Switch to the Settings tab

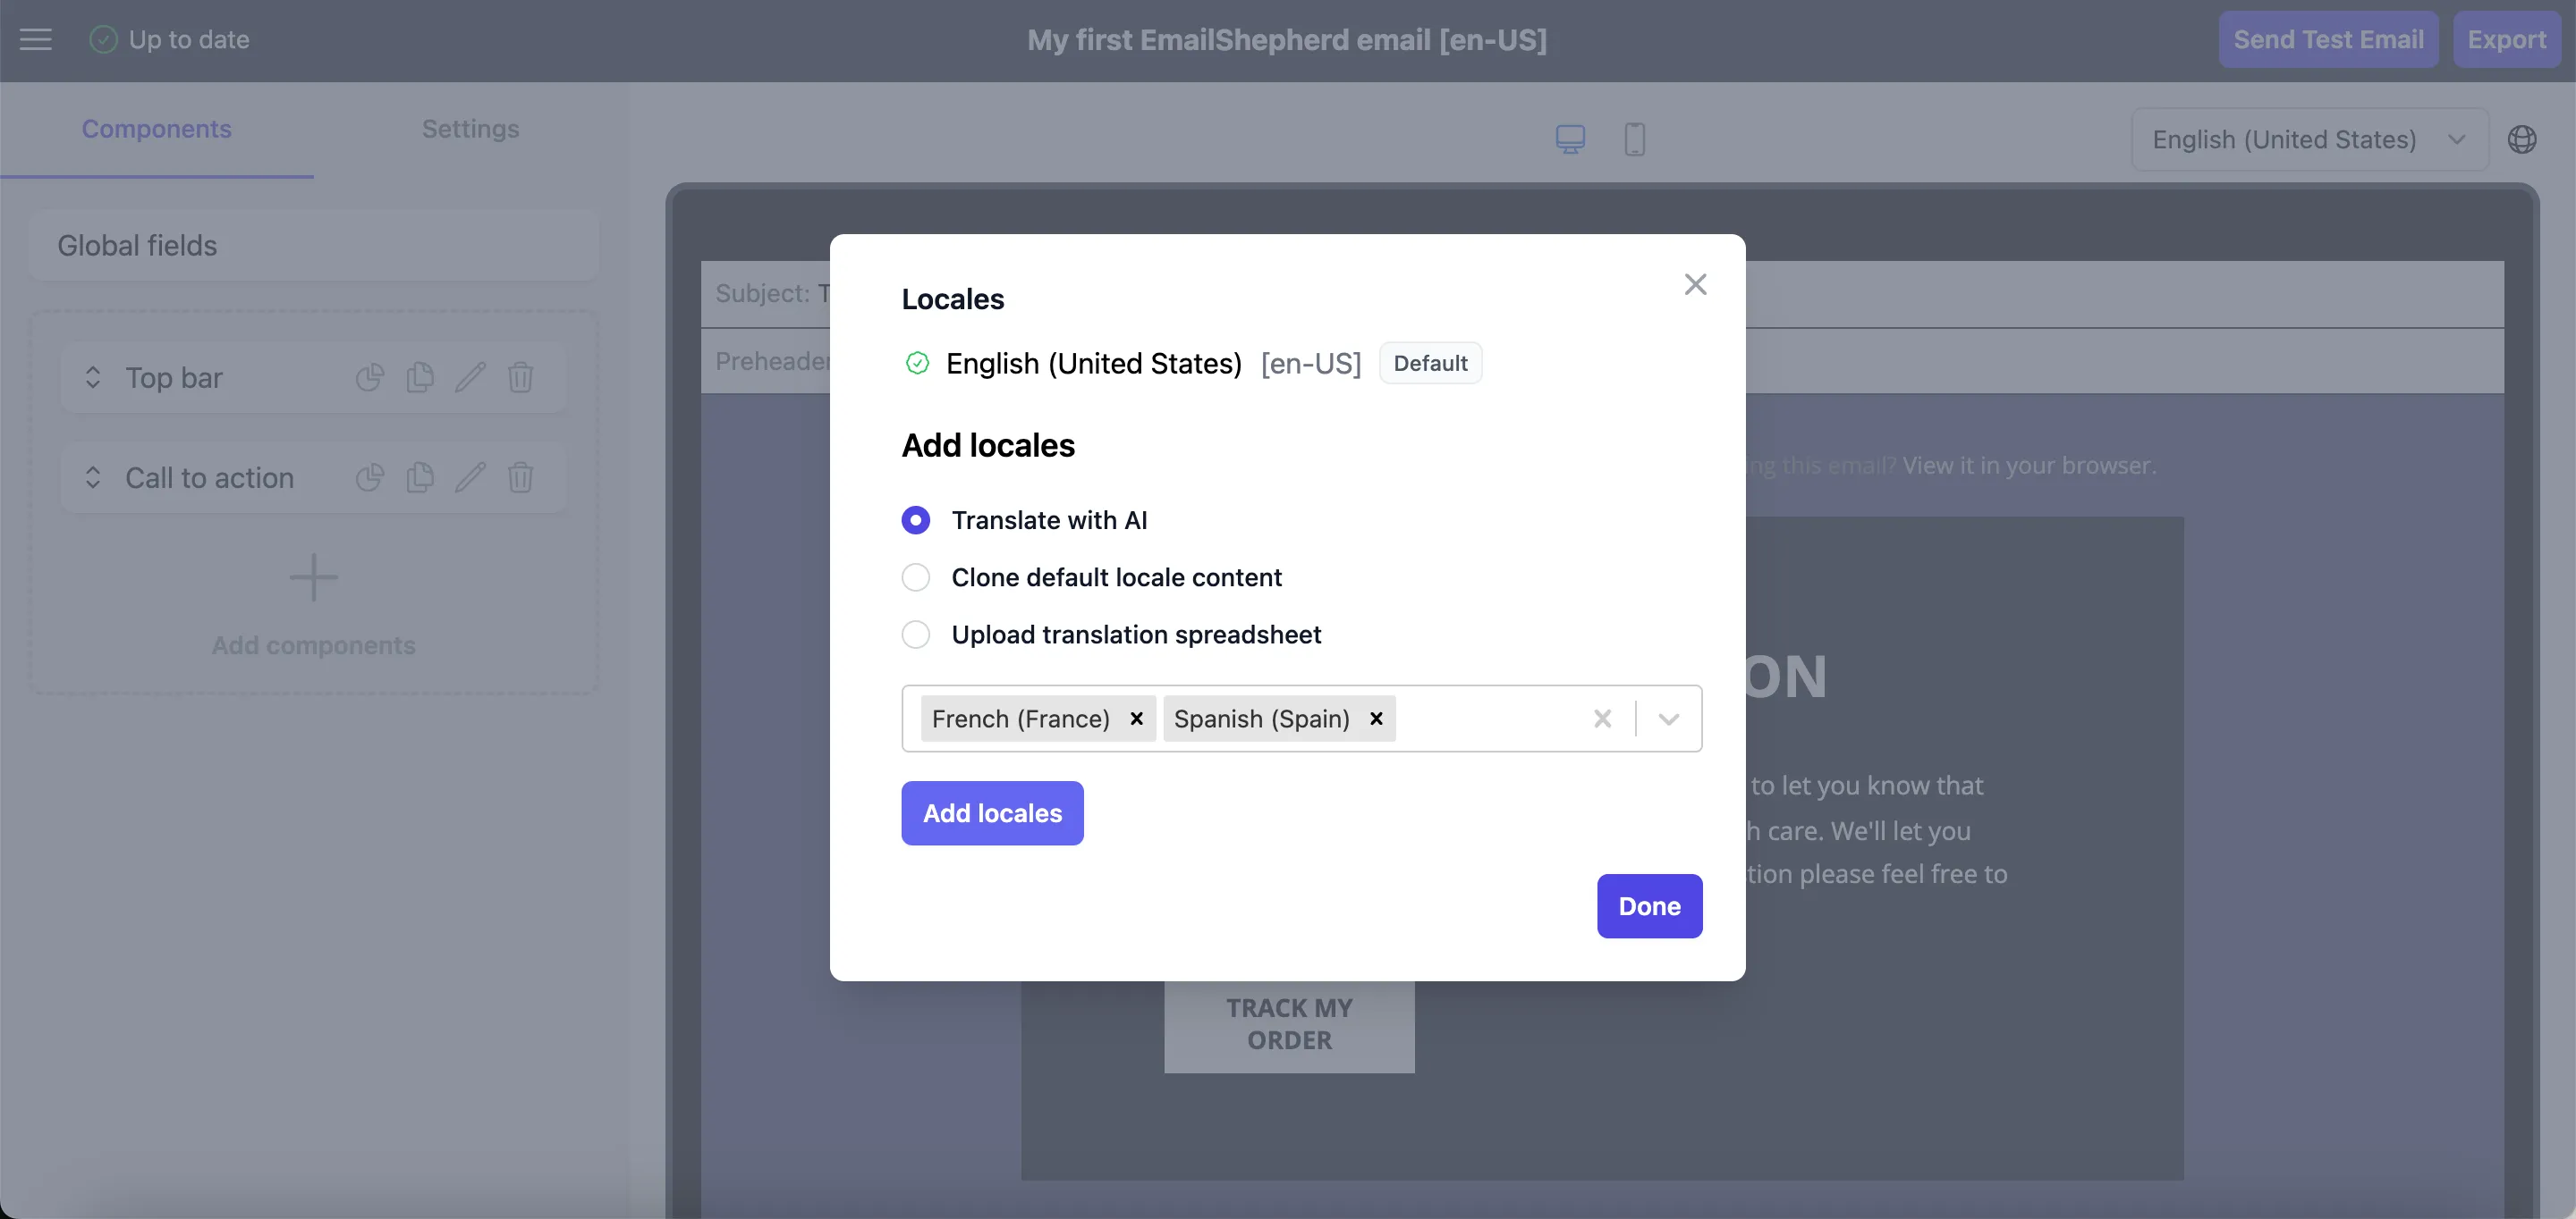coord(470,129)
